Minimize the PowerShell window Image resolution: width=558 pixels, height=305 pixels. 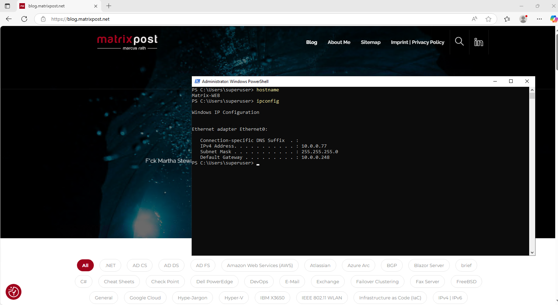click(495, 81)
